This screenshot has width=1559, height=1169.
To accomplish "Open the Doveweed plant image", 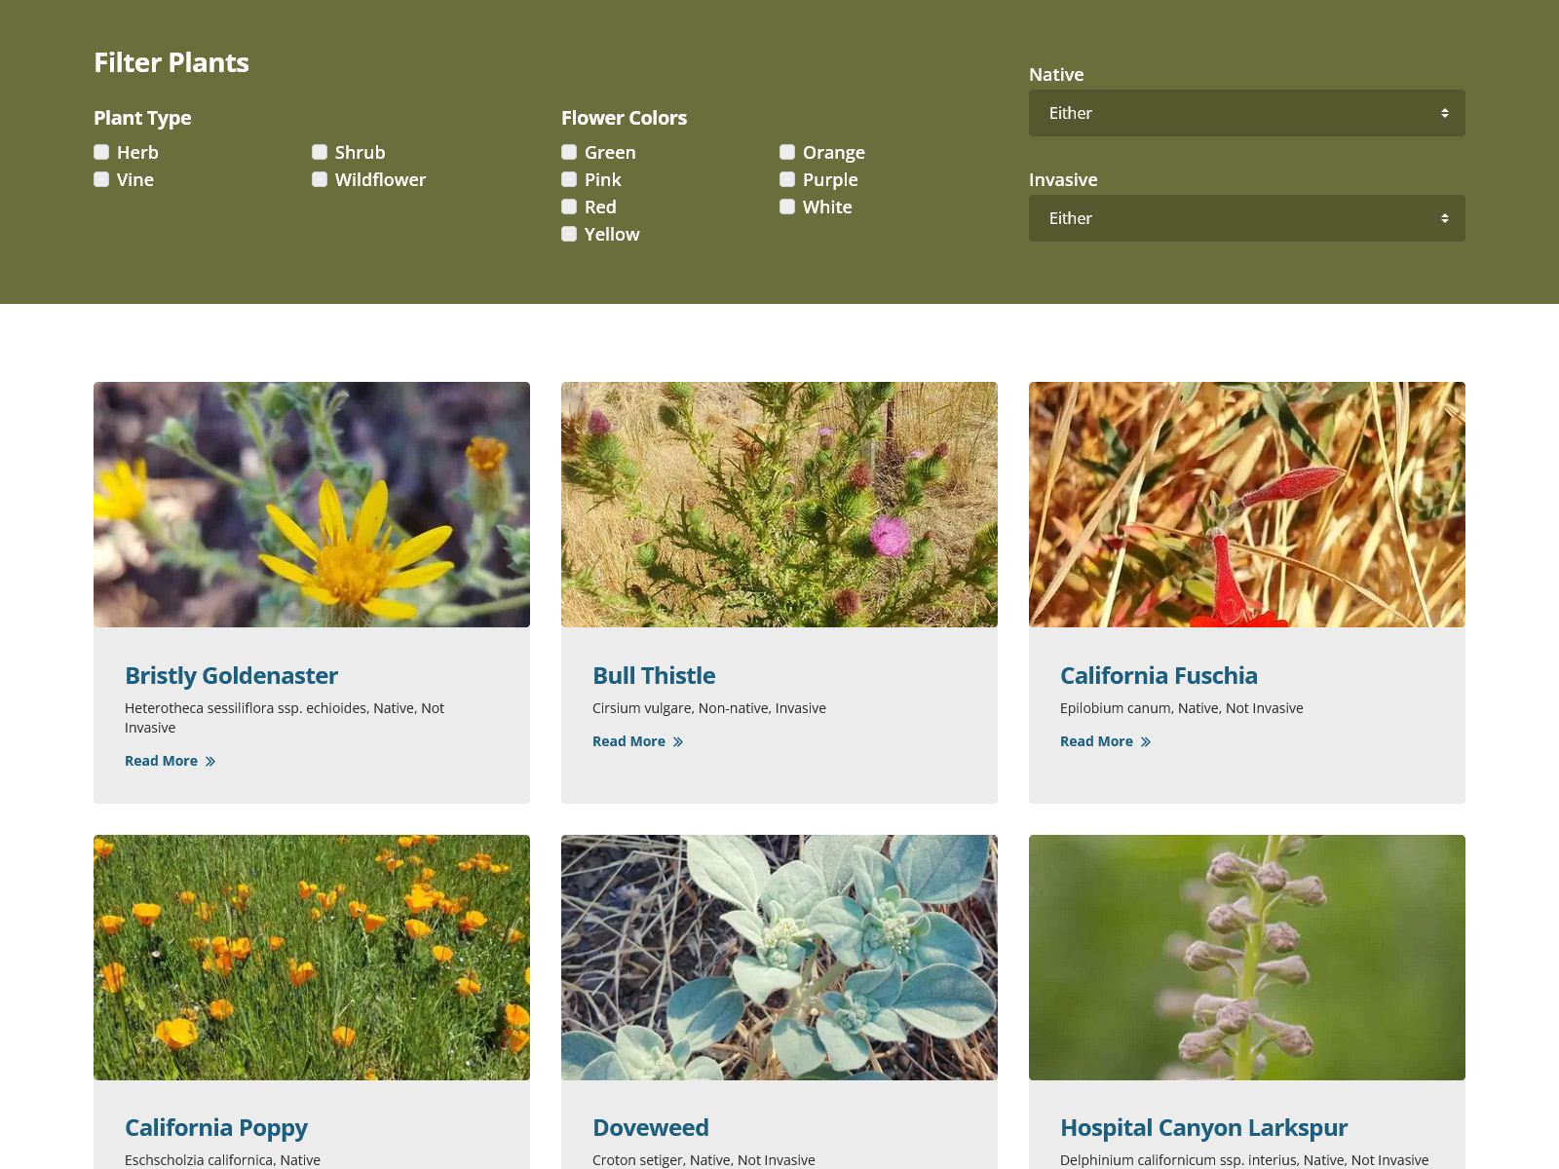I will [x=779, y=957].
